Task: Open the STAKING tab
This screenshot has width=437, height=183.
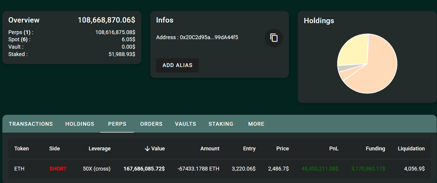Action: tap(221, 124)
